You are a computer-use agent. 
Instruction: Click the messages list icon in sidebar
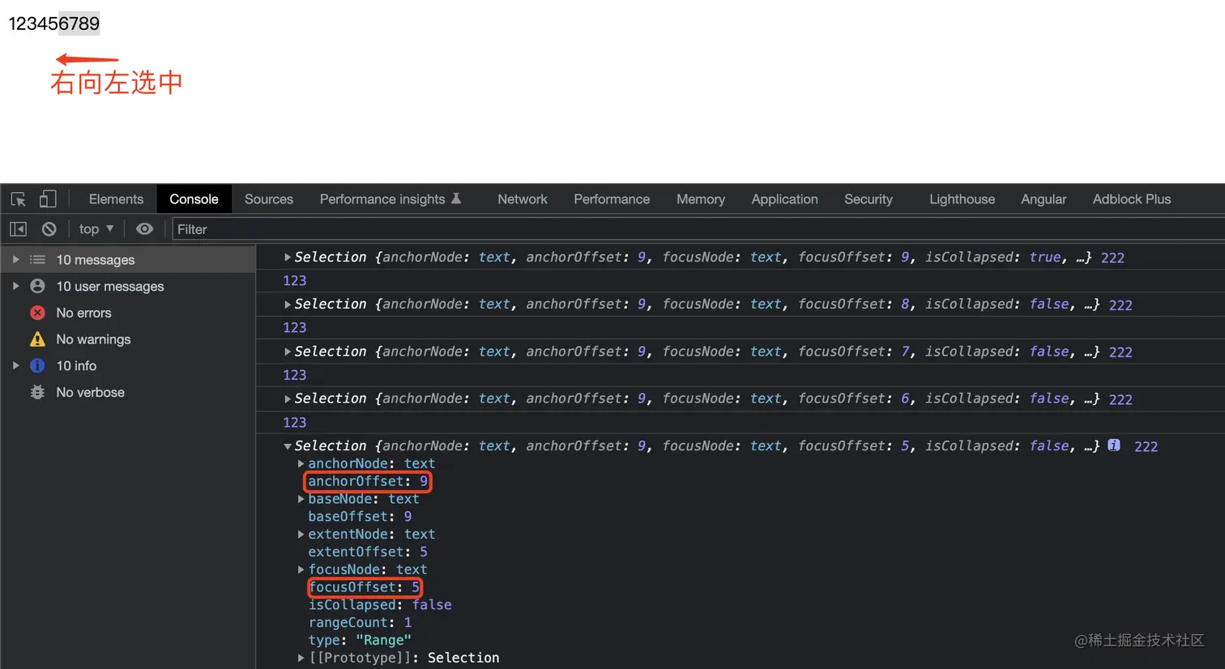click(37, 260)
